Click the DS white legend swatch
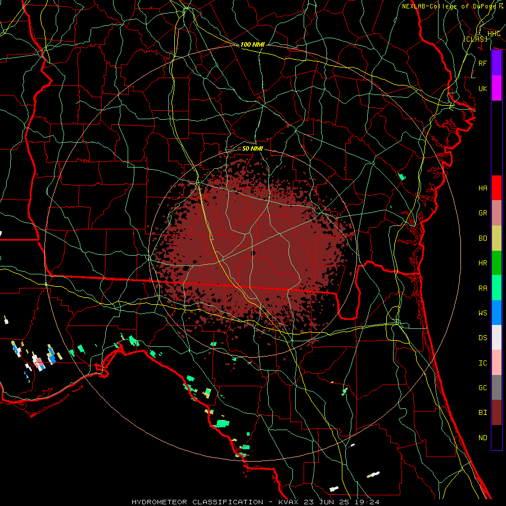Viewport: 506px width, 506px height. 496,337
